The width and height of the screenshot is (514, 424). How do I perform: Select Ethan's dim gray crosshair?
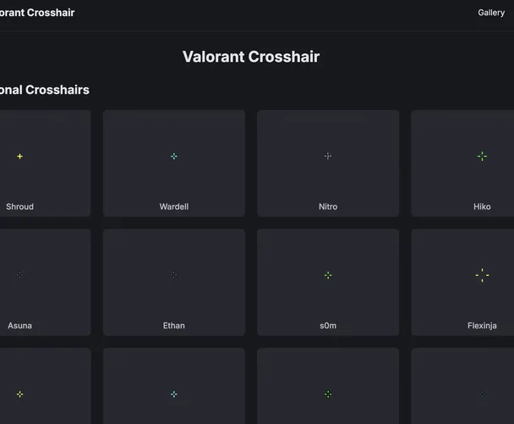click(x=174, y=275)
